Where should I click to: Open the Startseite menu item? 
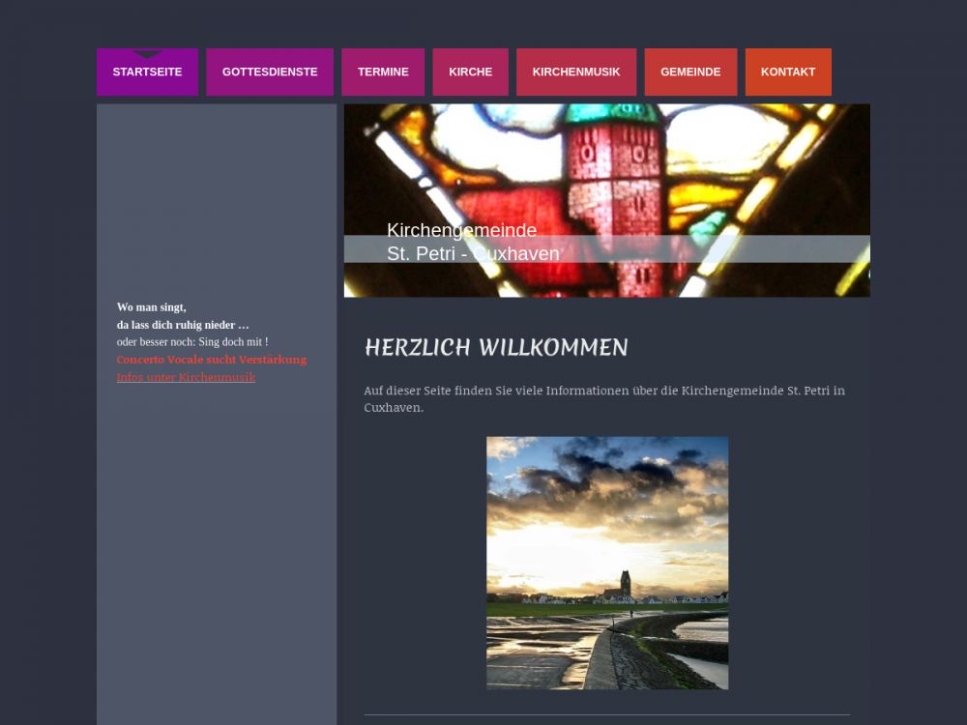147,72
